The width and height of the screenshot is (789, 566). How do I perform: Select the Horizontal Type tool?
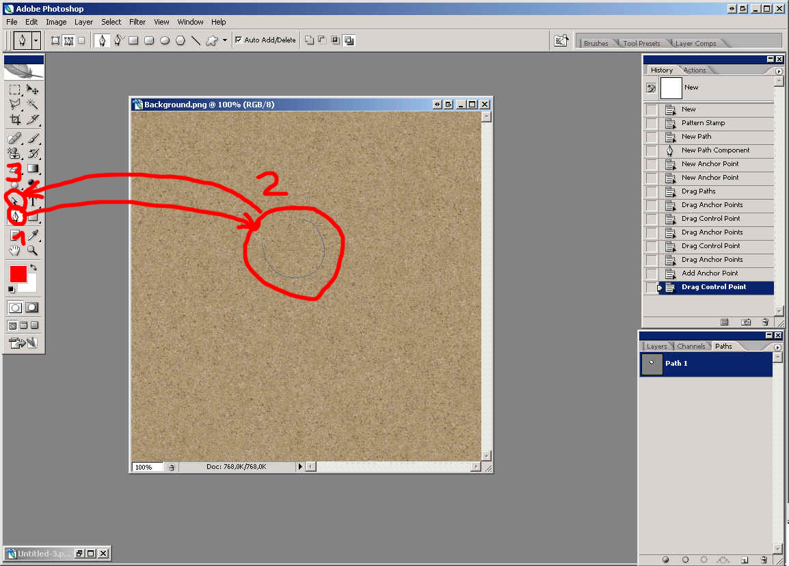(32, 202)
